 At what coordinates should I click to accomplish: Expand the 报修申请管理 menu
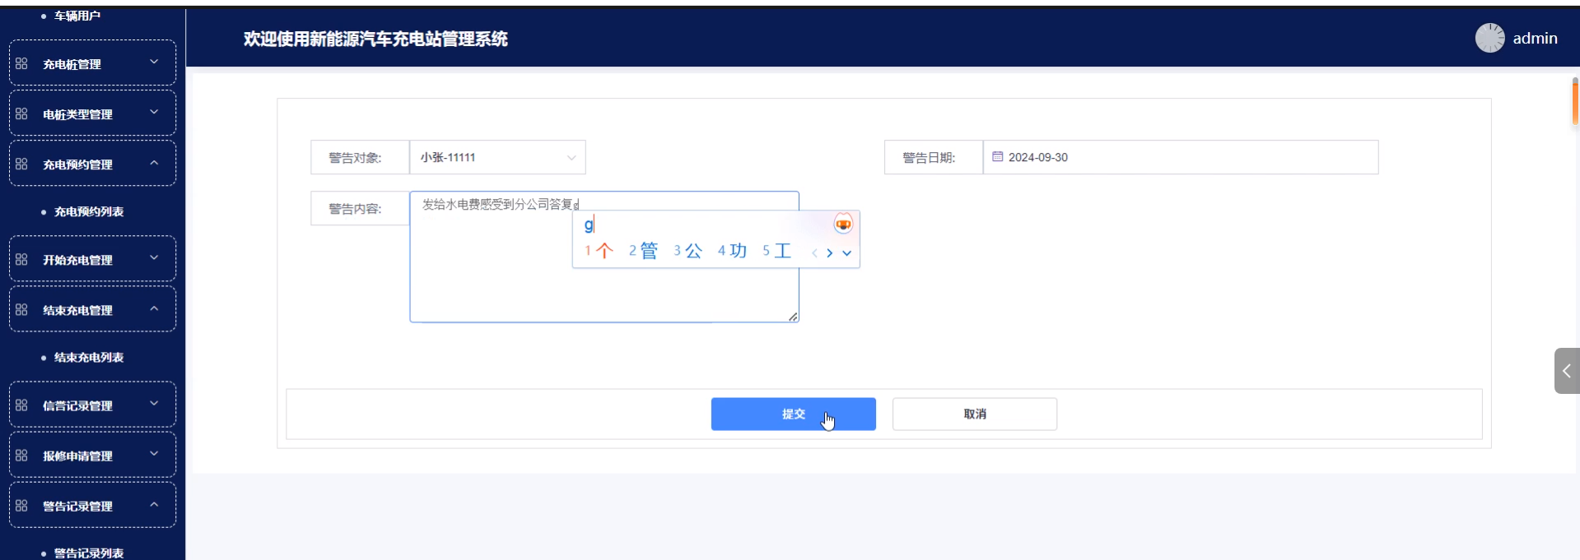click(92, 455)
